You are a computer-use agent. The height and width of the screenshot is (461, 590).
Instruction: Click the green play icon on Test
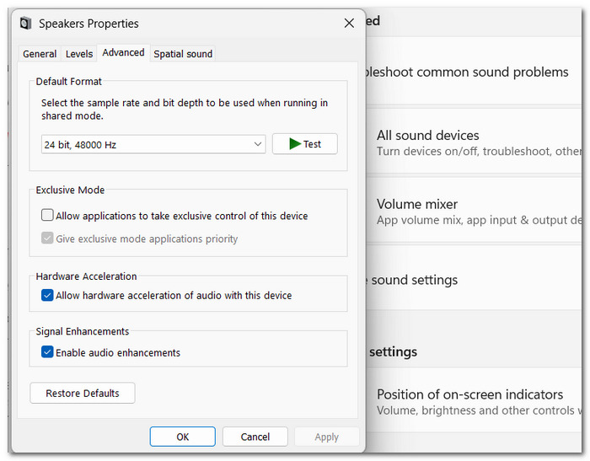295,144
